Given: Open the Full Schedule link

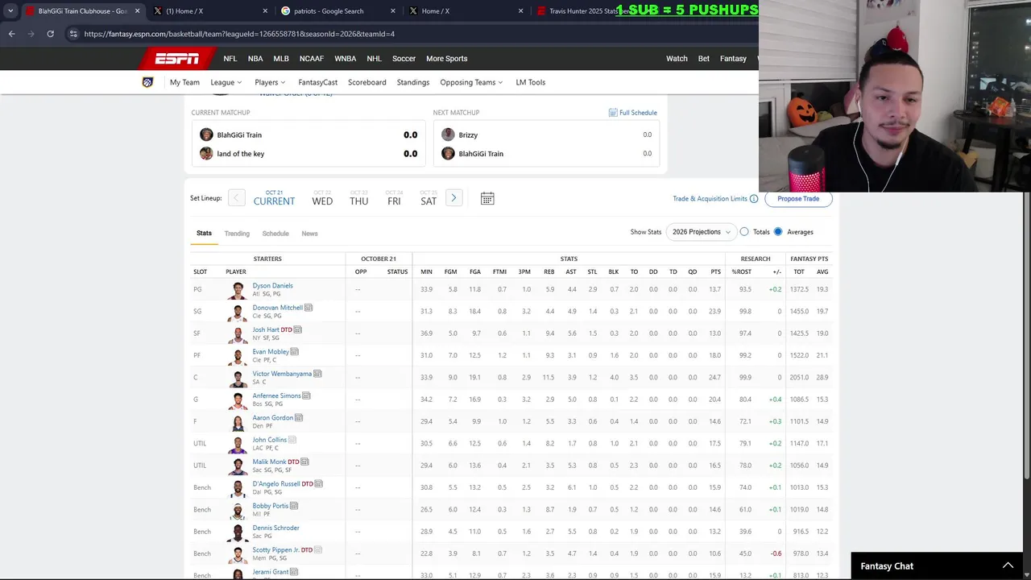Looking at the screenshot, I should click(633, 113).
